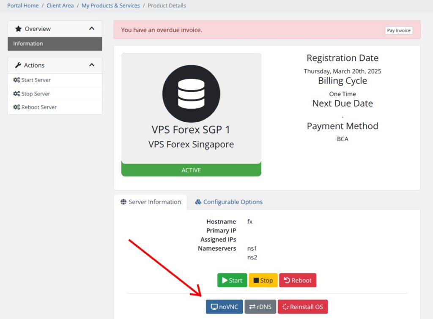Click the wrench icon on the Actions panel
This screenshot has height=319, width=433.
pos(18,65)
